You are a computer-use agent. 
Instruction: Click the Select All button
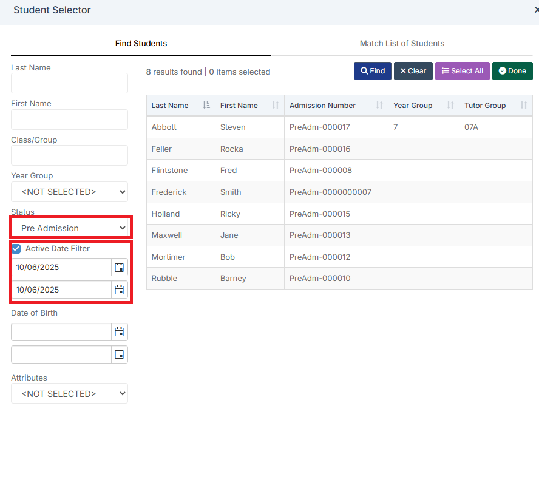(462, 70)
